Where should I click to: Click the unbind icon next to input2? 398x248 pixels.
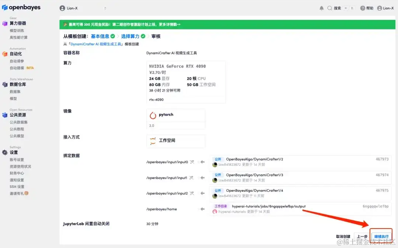[192, 193]
